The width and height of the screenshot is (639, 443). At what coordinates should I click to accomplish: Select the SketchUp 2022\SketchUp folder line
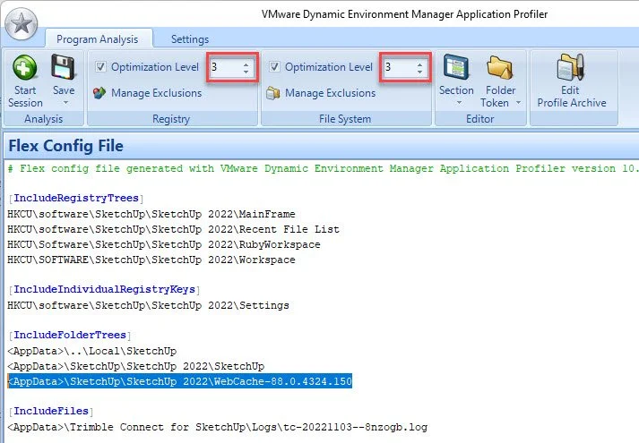135,366
